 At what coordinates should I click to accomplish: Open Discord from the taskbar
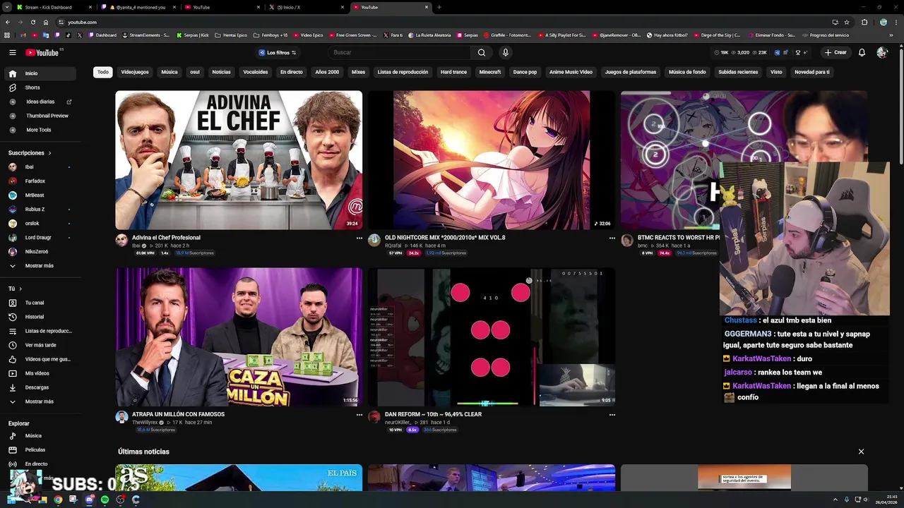[x=89, y=500]
